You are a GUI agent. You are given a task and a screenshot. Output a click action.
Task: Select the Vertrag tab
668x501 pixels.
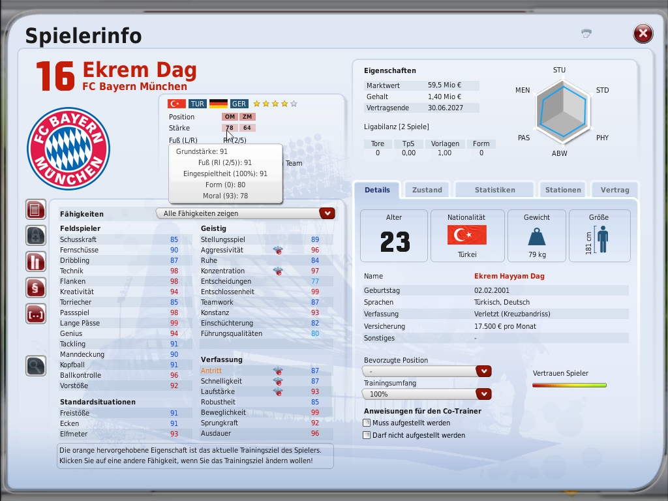(614, 190)
